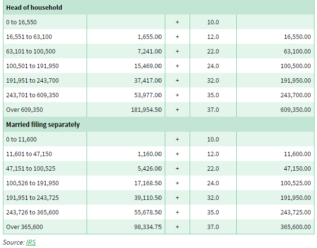Click the 98,334.75 amount cell
The width and height of the screenshot is (317, 248).
[148, 227]
